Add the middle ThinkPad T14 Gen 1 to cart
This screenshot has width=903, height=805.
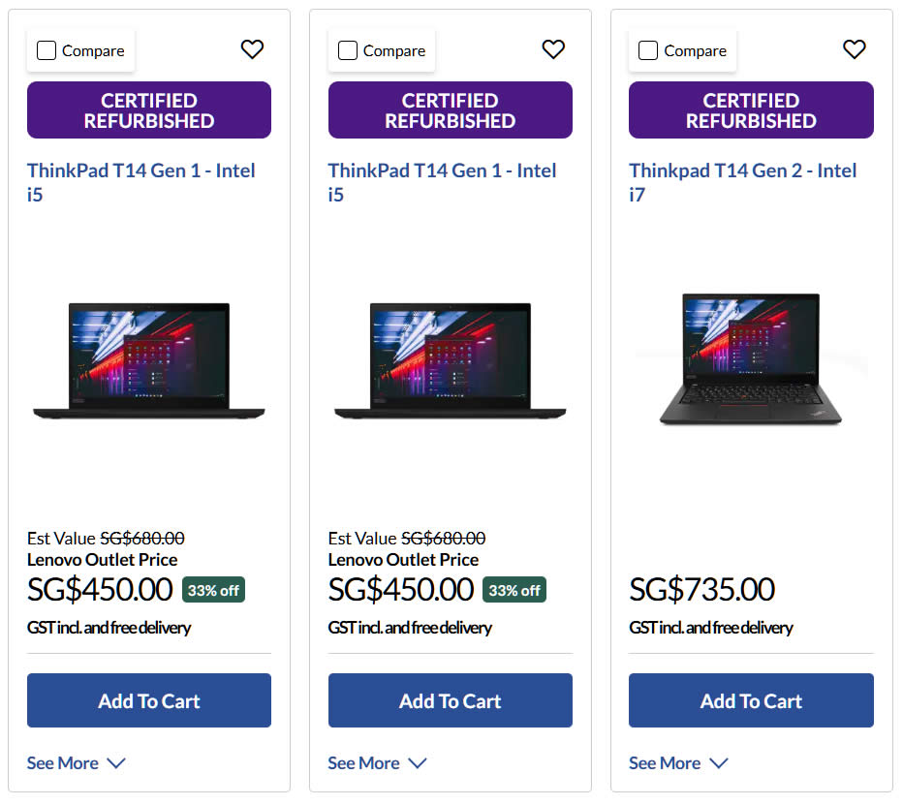click(x=451, y=700)
